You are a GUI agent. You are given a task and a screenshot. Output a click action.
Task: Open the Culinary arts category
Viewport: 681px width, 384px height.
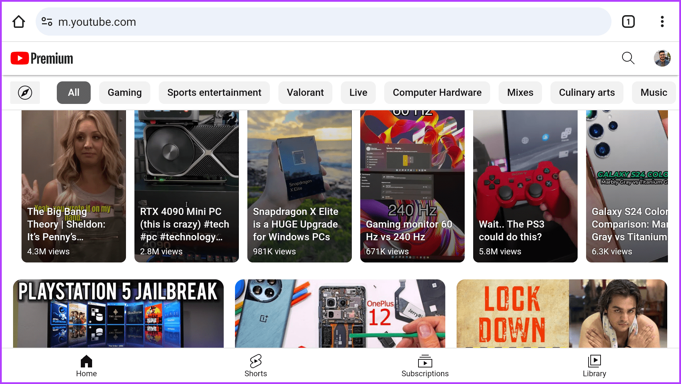pyautogui.click(x=587, y=92)
